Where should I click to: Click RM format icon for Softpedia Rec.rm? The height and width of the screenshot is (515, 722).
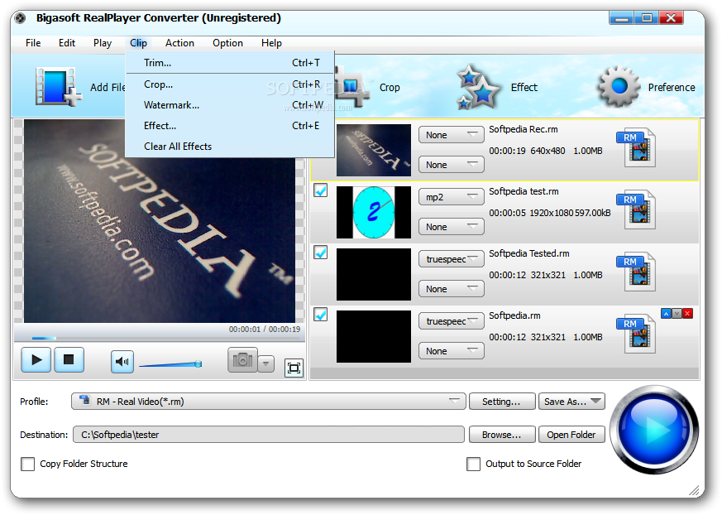(x=636, y=147)
